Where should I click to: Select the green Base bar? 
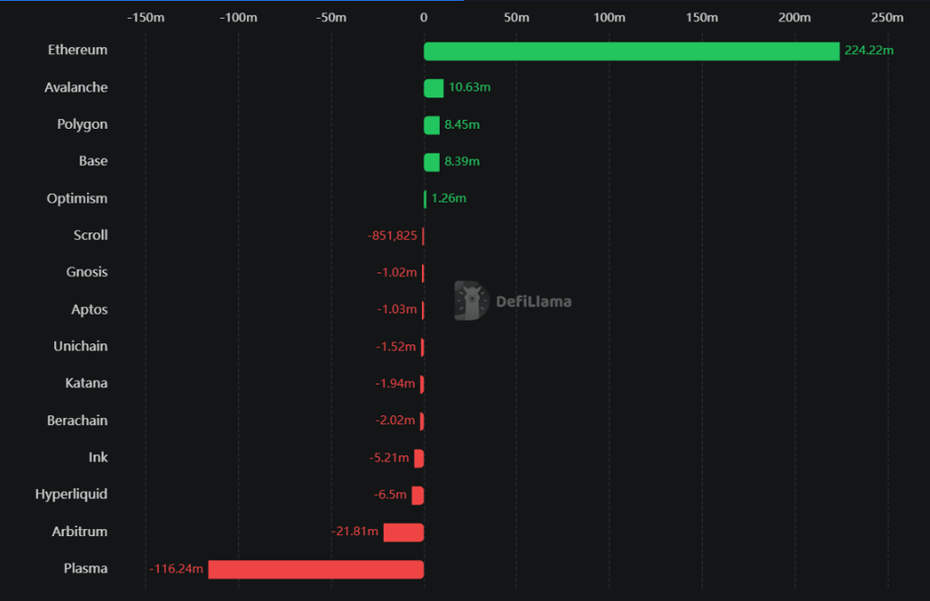[x=432, y=162]
